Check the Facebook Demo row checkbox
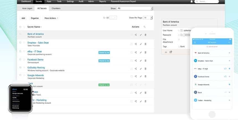The width and height of the screenshot is (238, 120). (x=20, y=59)
